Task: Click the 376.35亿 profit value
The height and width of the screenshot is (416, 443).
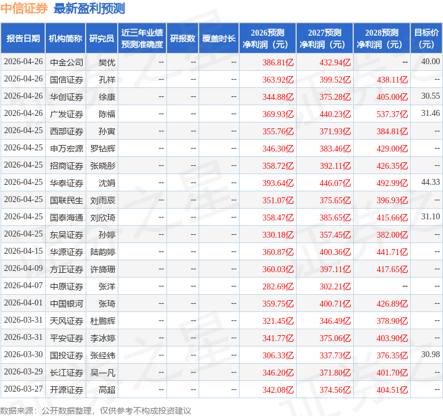Action: tap(392, 355)
